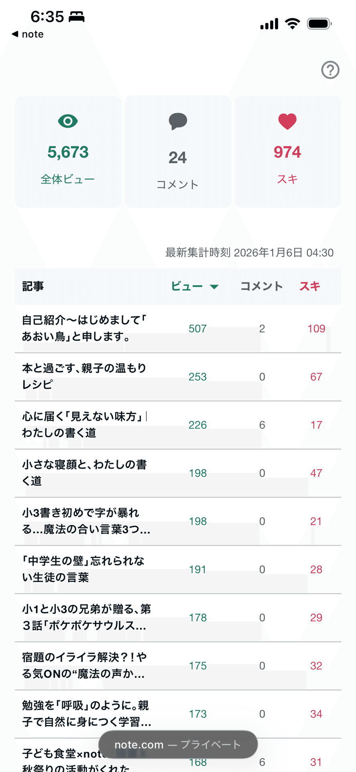The image size is (356, 772).
Task: Tap the red heart likes icon
Action: (287, 121)
